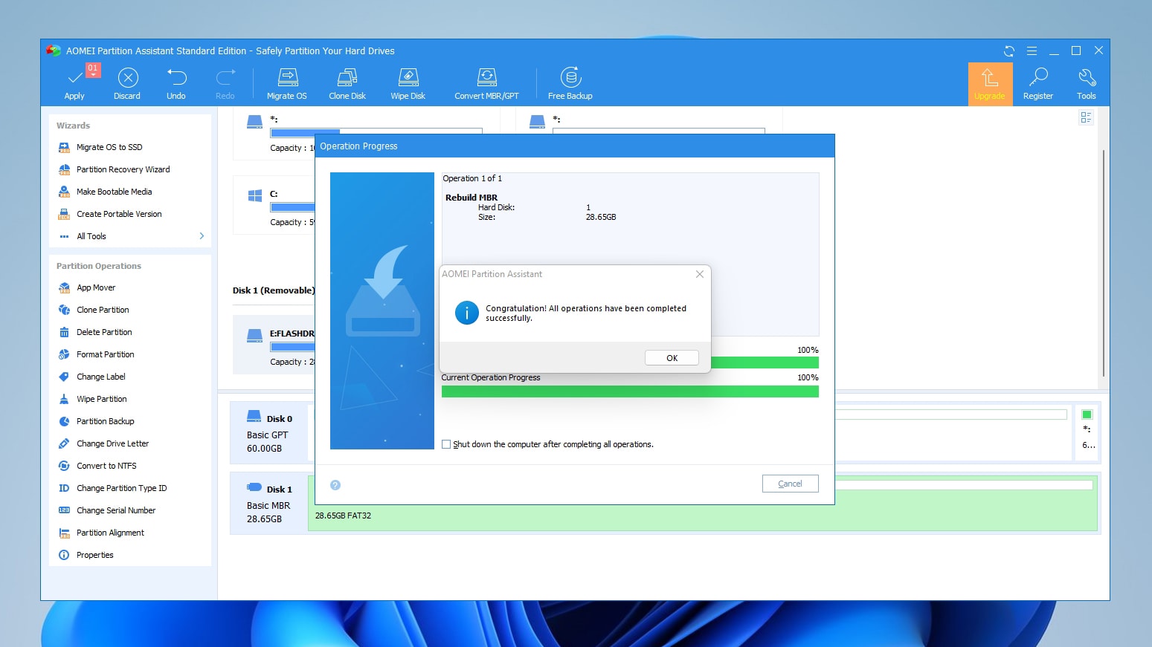
Task: Start Migrate OS to SSD wizard
Action: click(109, 147)
